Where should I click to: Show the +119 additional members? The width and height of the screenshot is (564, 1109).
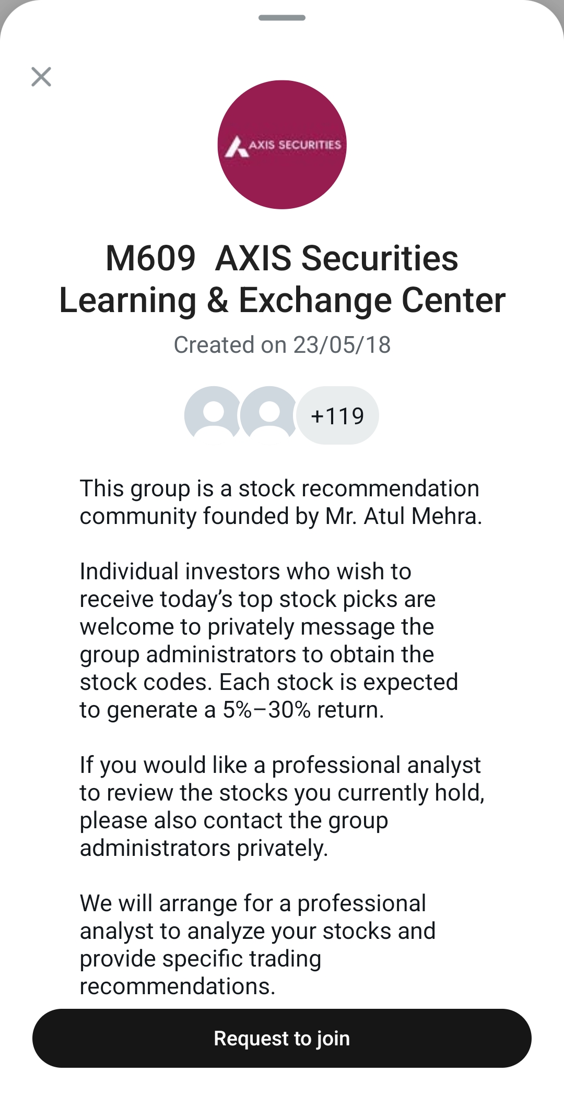point(337,416)
